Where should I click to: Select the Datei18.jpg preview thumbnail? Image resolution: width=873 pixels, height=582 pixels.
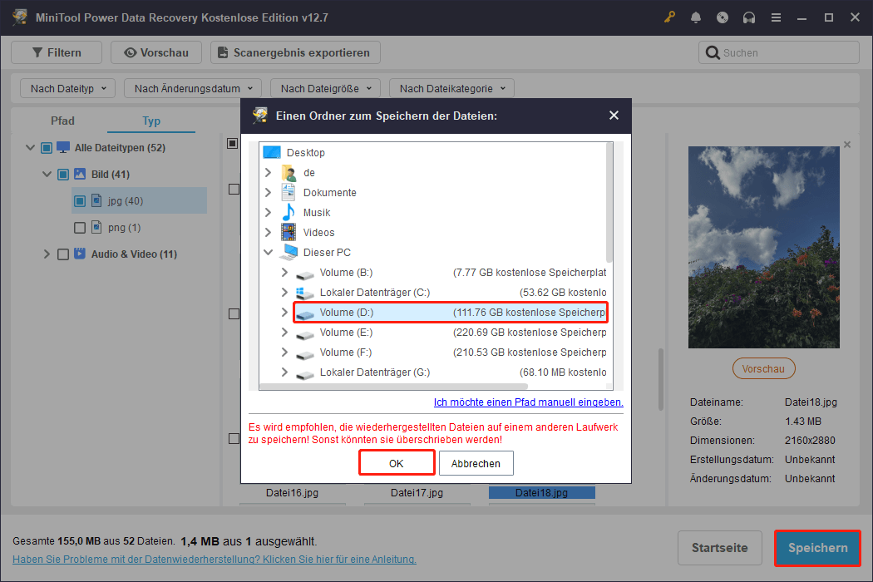pos(541,492)
